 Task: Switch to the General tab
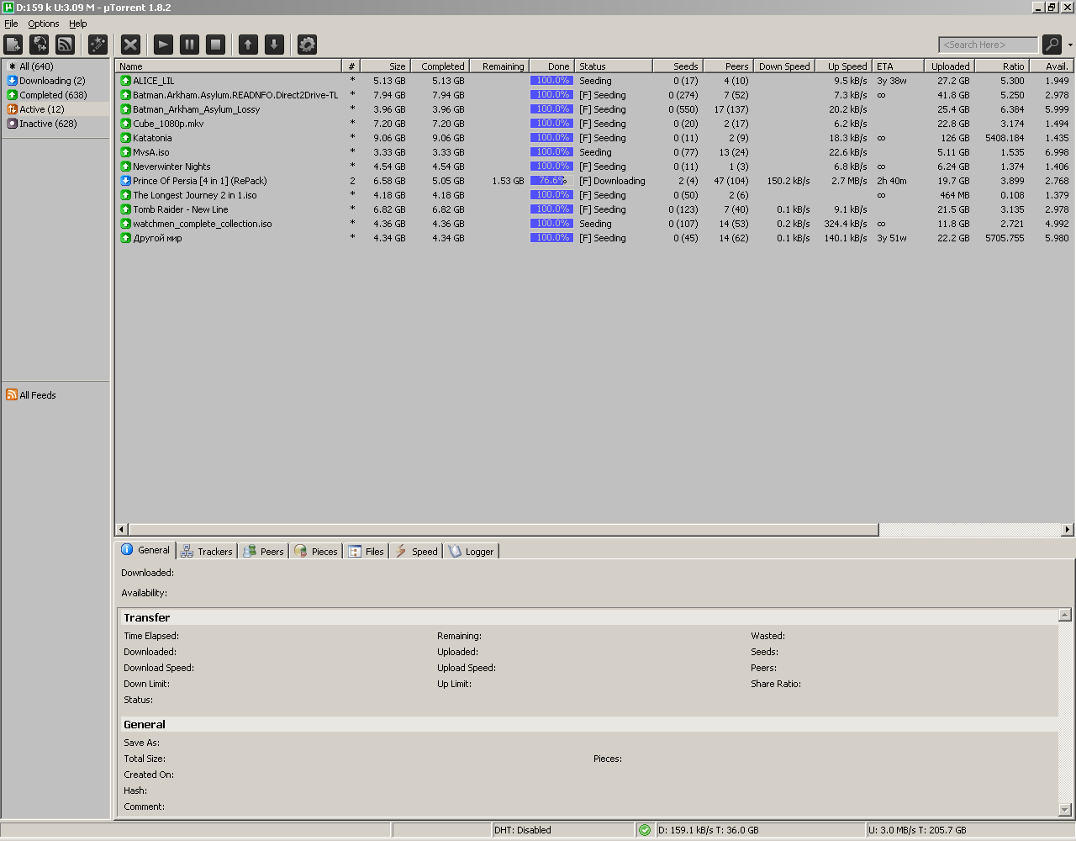(x=145, y=550)
